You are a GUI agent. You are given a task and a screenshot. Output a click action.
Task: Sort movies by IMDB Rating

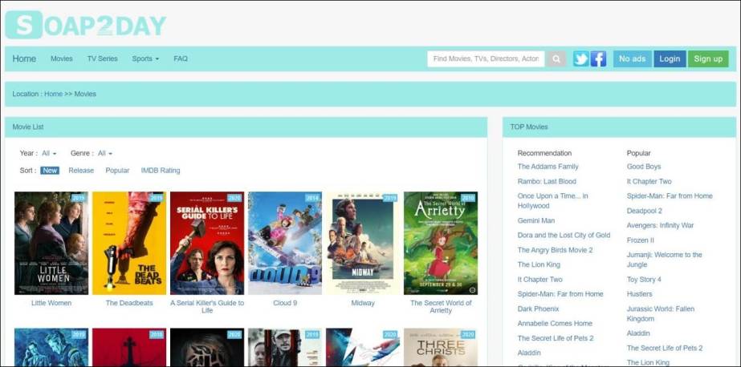(x=161, y=171)
